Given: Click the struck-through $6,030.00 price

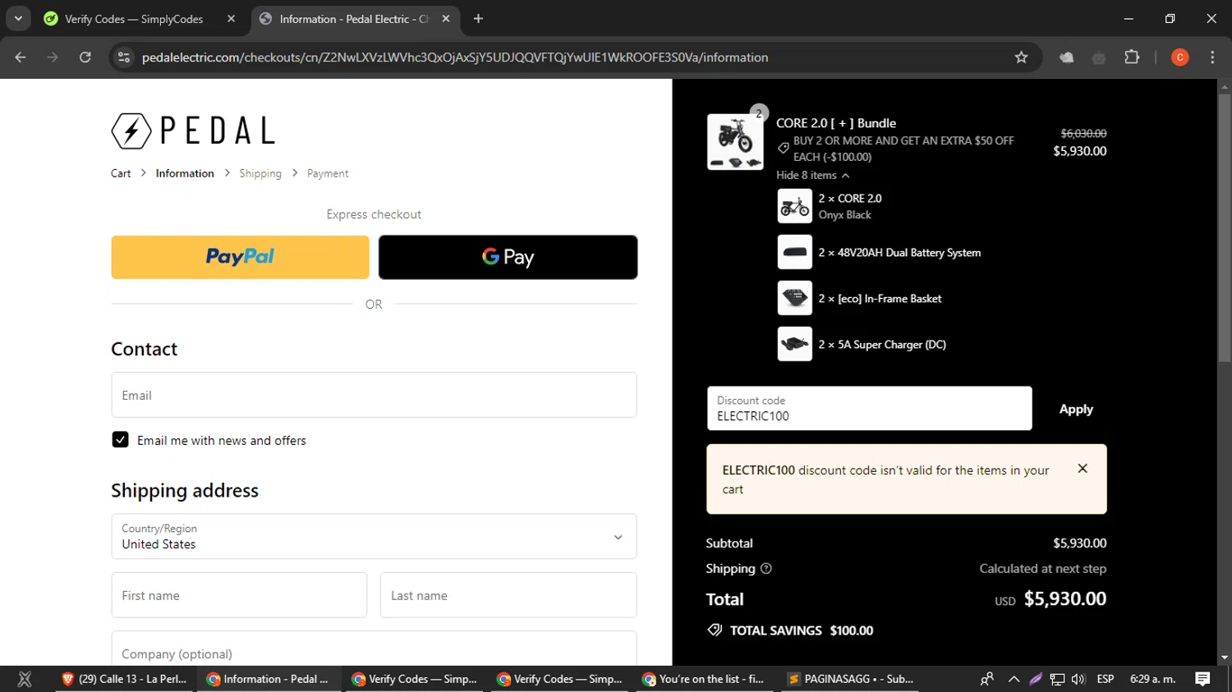Looking at the screenshot, I should [1083, 133].
